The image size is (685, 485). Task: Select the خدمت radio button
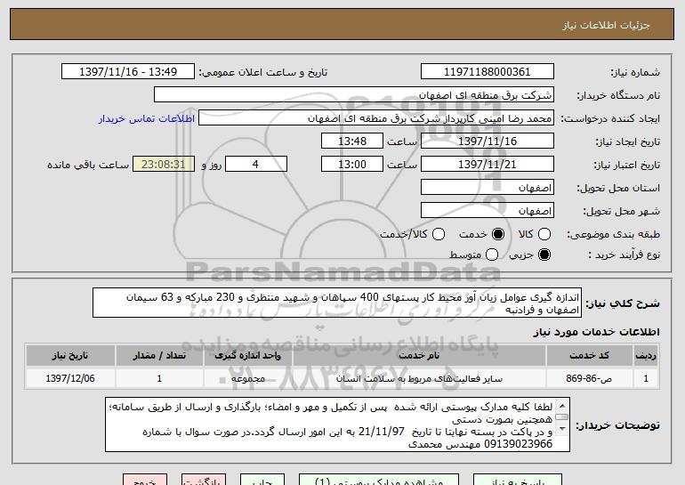tap(498, 234)
